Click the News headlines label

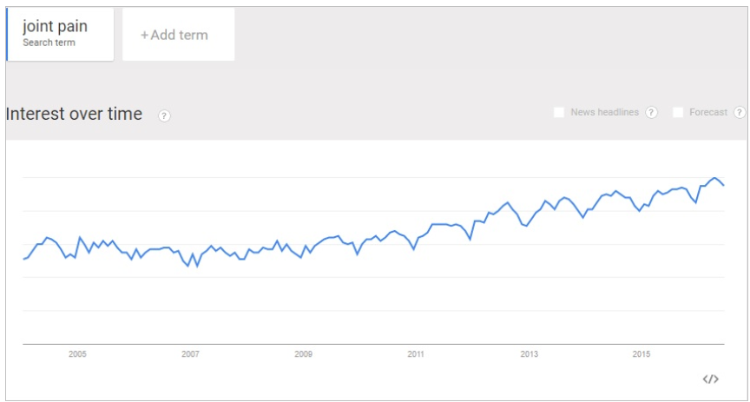(604, 113)
